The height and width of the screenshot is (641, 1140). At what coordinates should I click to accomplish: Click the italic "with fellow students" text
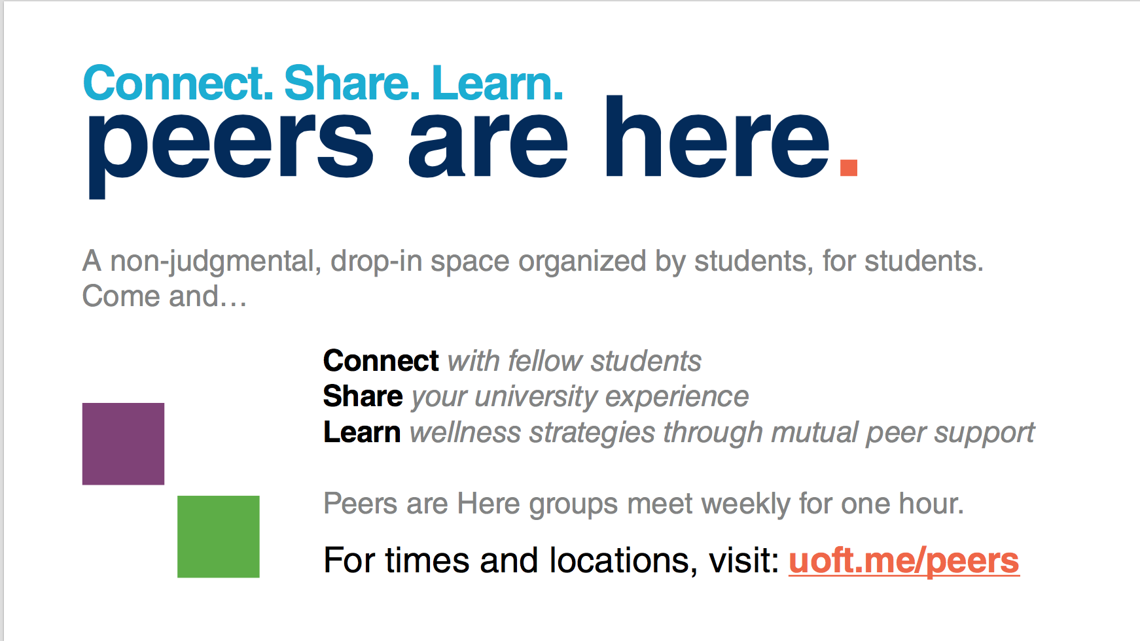[574, 361]
